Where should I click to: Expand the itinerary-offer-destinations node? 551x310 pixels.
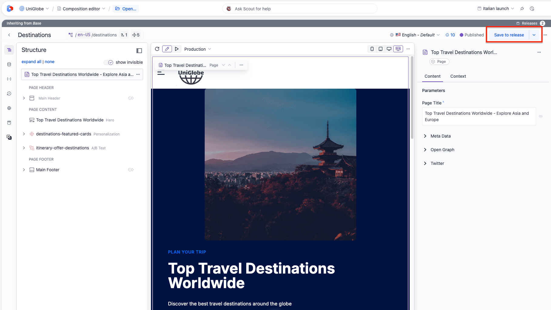[24, 148]
